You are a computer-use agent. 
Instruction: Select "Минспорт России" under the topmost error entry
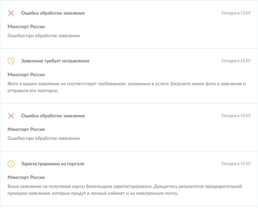point(26,27)
